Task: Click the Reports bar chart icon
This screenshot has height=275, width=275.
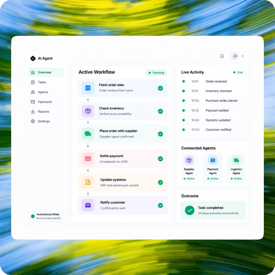Action: [x=33, y=111]
